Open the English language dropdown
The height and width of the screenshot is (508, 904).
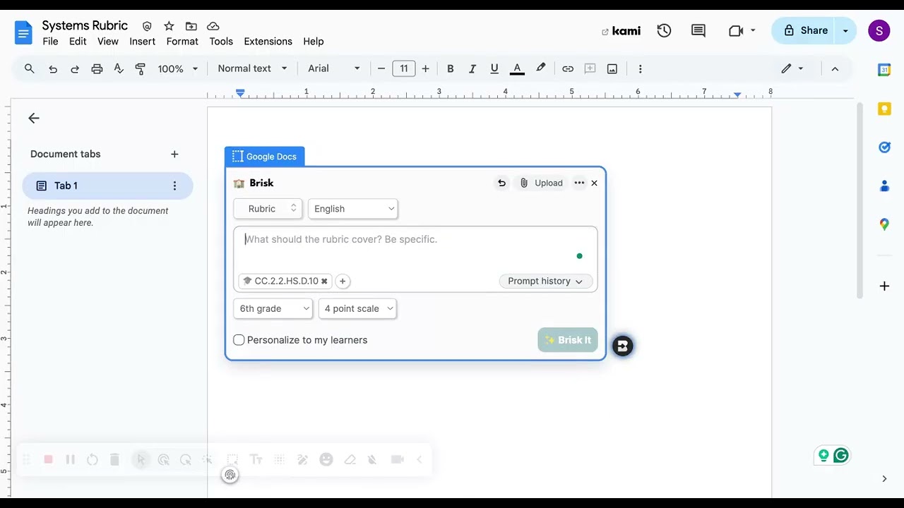pyautogui.click(x=353, y=209)
